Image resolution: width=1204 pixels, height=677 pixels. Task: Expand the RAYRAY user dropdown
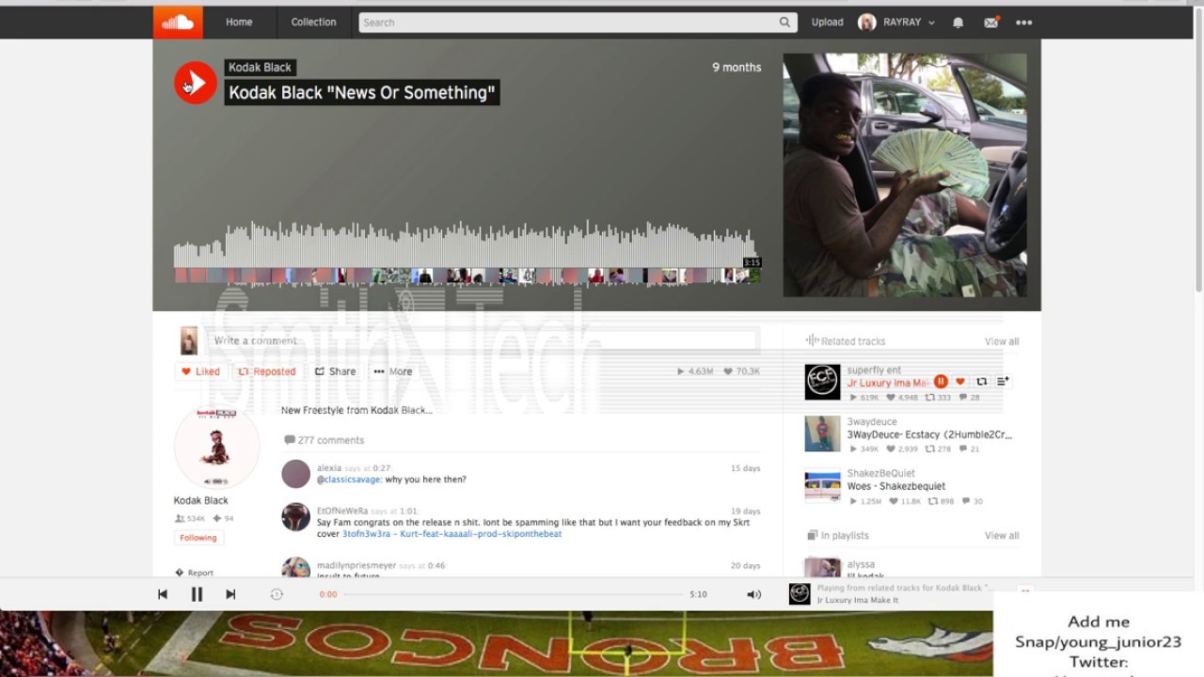coord(896,22)
